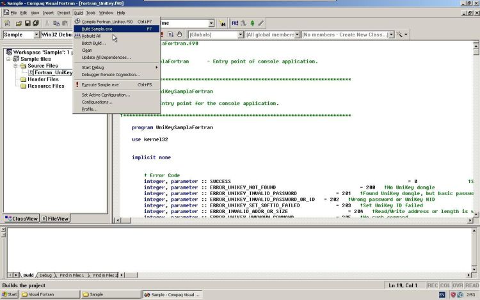The height and width of the screenshot is (300, 480).
Task: Click the gray pencil toolbar icon
Action: (x=261, y=23)
